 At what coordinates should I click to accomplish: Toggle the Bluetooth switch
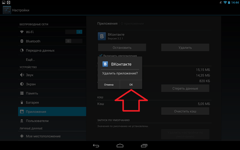(x=74, y=41)
